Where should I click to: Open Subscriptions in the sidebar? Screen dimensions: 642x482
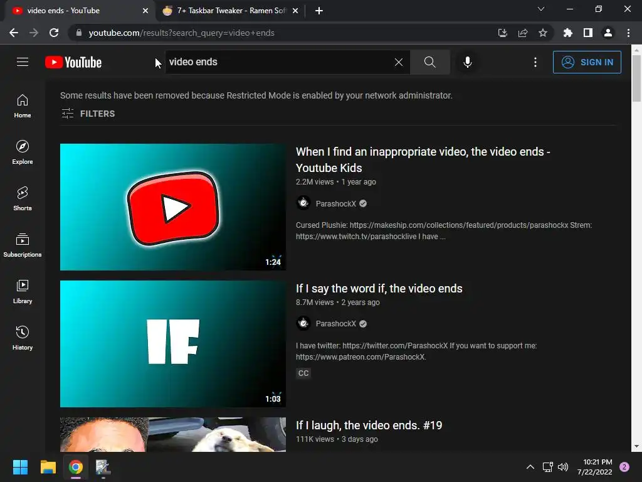coord(23,245)
